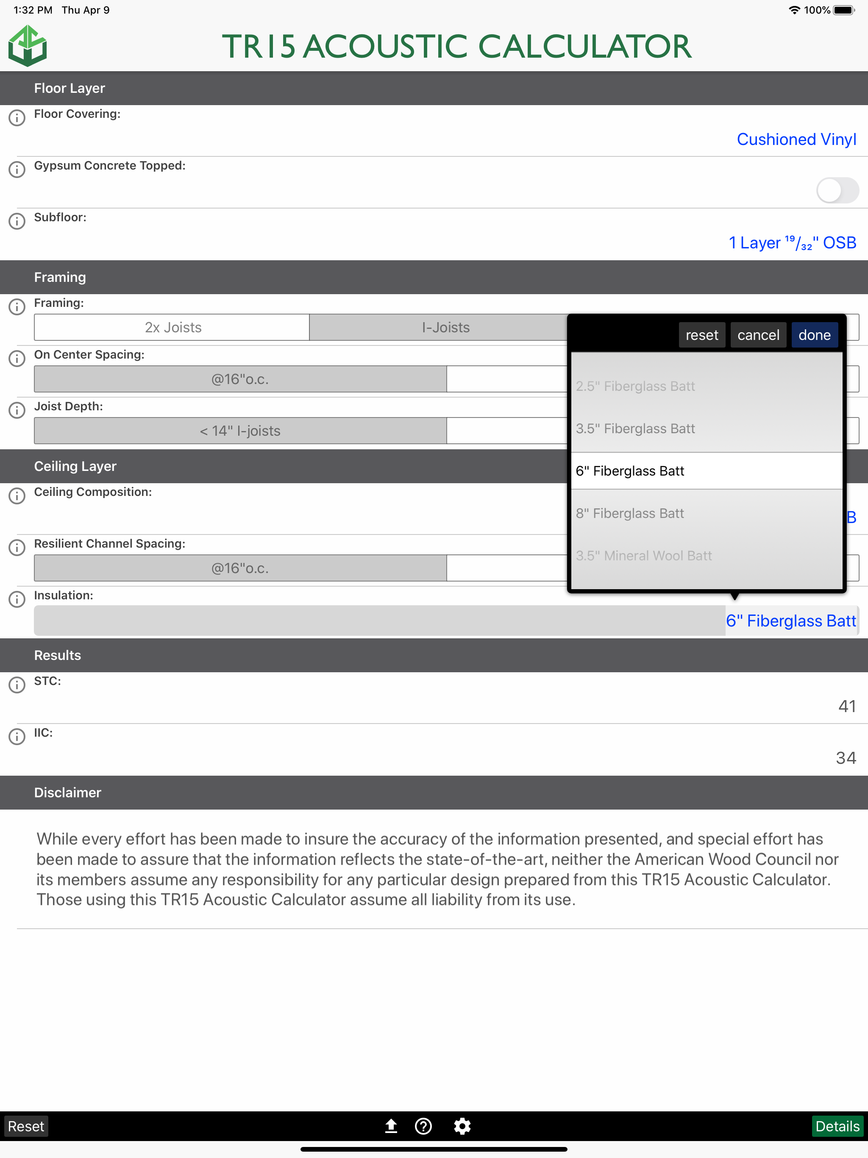Viewport: 868px width, 1158px height.
Task: Pick 3.5" Fiberglass Batt in picker
Action: [706, 429]
